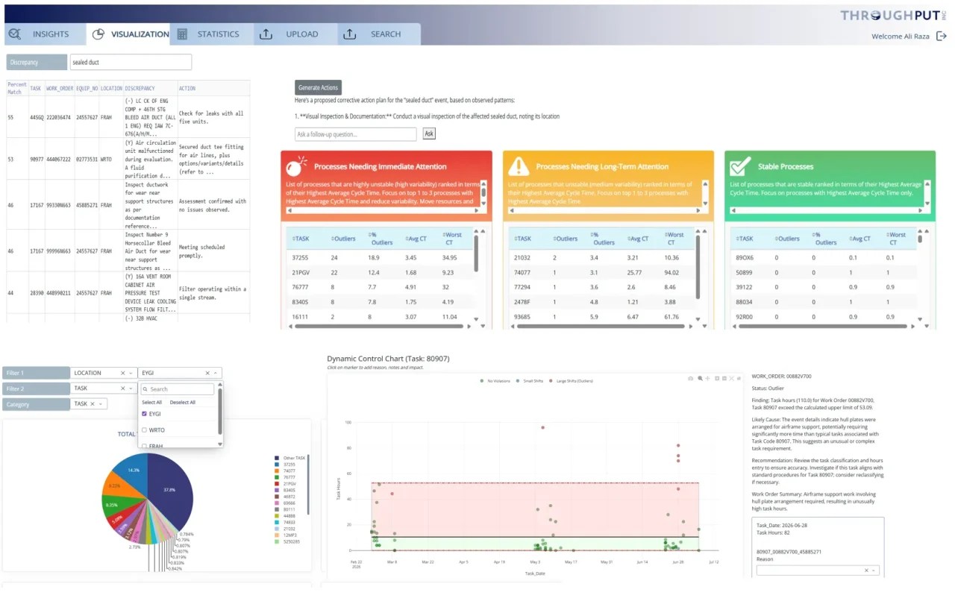Click the Ask button
Image resolution: width=955 pixels, height=607 pixels.
pyautogui.click(x=429, y=134)
